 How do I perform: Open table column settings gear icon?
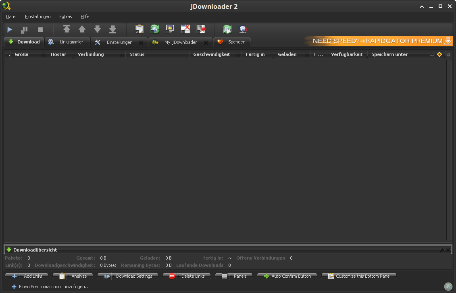[x=449, y=55]
